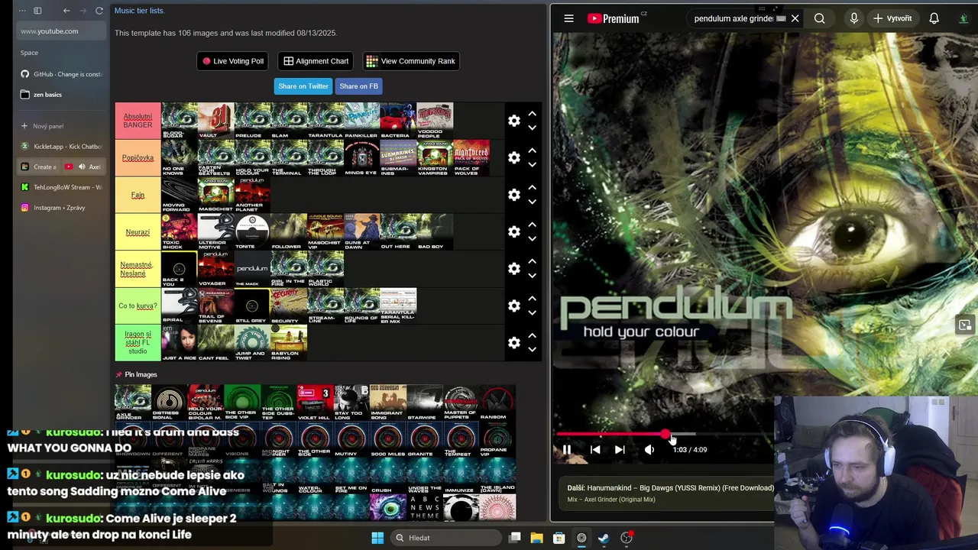Go back with the browser back arrow
The image size is (978, 550).
(66, 11)
